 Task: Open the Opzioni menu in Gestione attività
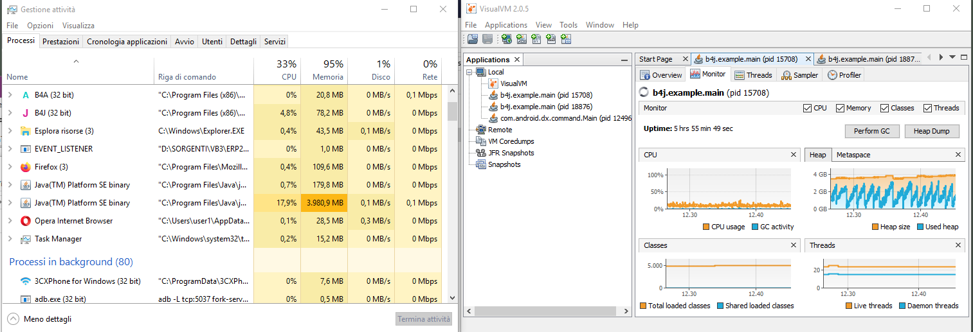click(40, 26)
